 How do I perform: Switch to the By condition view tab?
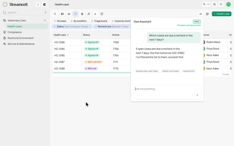click(79, 21)
